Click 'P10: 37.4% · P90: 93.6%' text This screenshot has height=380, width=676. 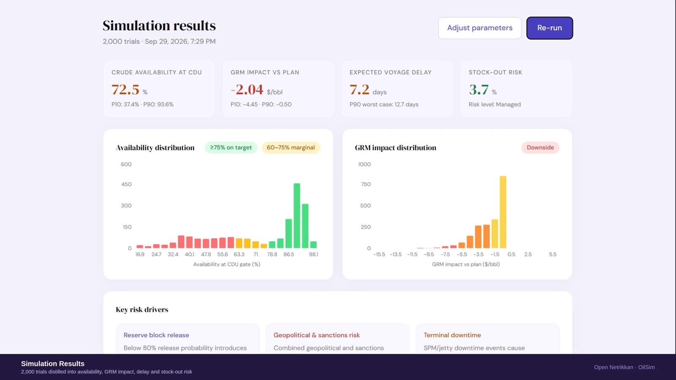click(x=142, y=104)
